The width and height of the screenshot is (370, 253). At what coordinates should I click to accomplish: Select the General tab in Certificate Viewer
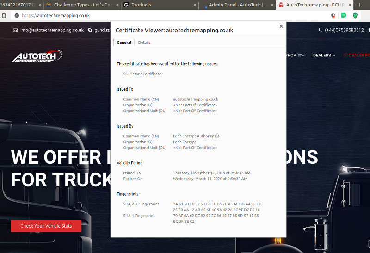[124, 43]
